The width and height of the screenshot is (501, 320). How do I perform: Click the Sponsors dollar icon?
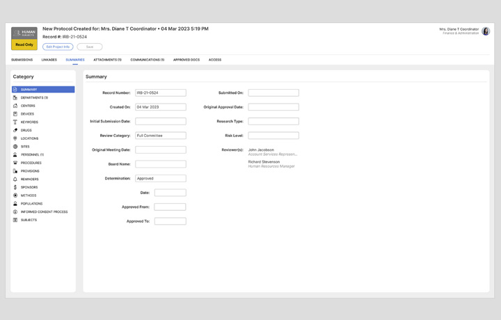point(15,187)
